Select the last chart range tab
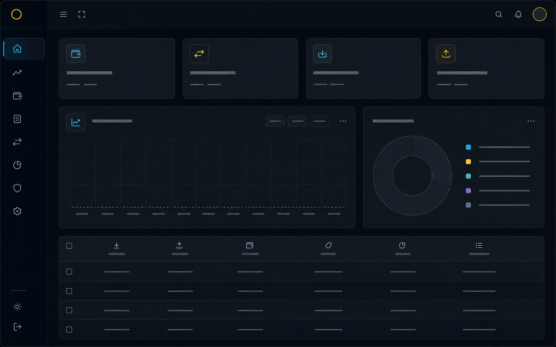Viewport: 556px width, 347px height. point(320,121)
